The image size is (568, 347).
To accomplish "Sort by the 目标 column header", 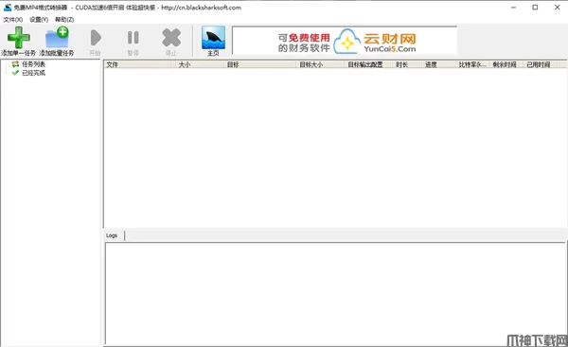I will click(x=260, y=65).
